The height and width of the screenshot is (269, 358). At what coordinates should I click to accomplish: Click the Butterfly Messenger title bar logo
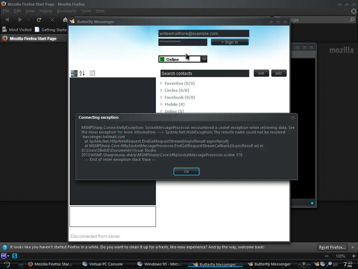pos(72,21)
